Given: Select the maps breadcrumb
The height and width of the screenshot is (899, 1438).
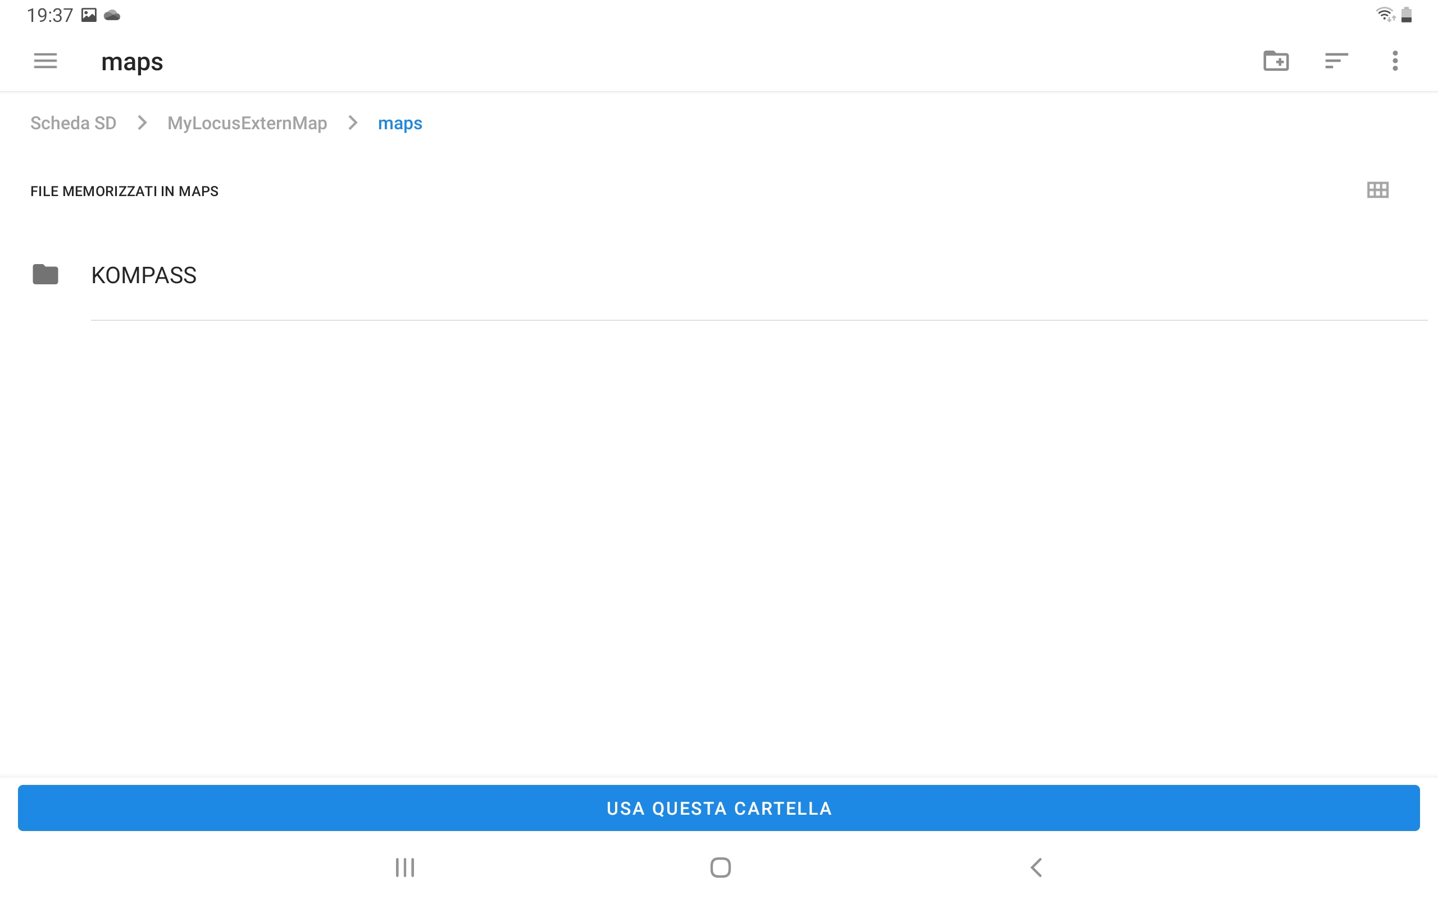Looking at the screenshot, I should pos(400,123).
